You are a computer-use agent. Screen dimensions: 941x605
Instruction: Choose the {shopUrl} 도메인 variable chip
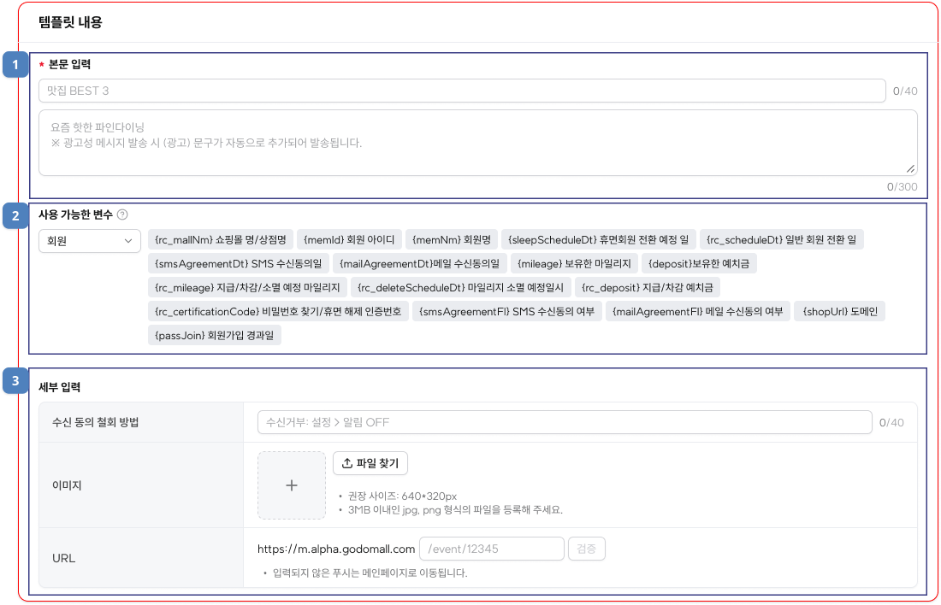(x=839, y=312)
